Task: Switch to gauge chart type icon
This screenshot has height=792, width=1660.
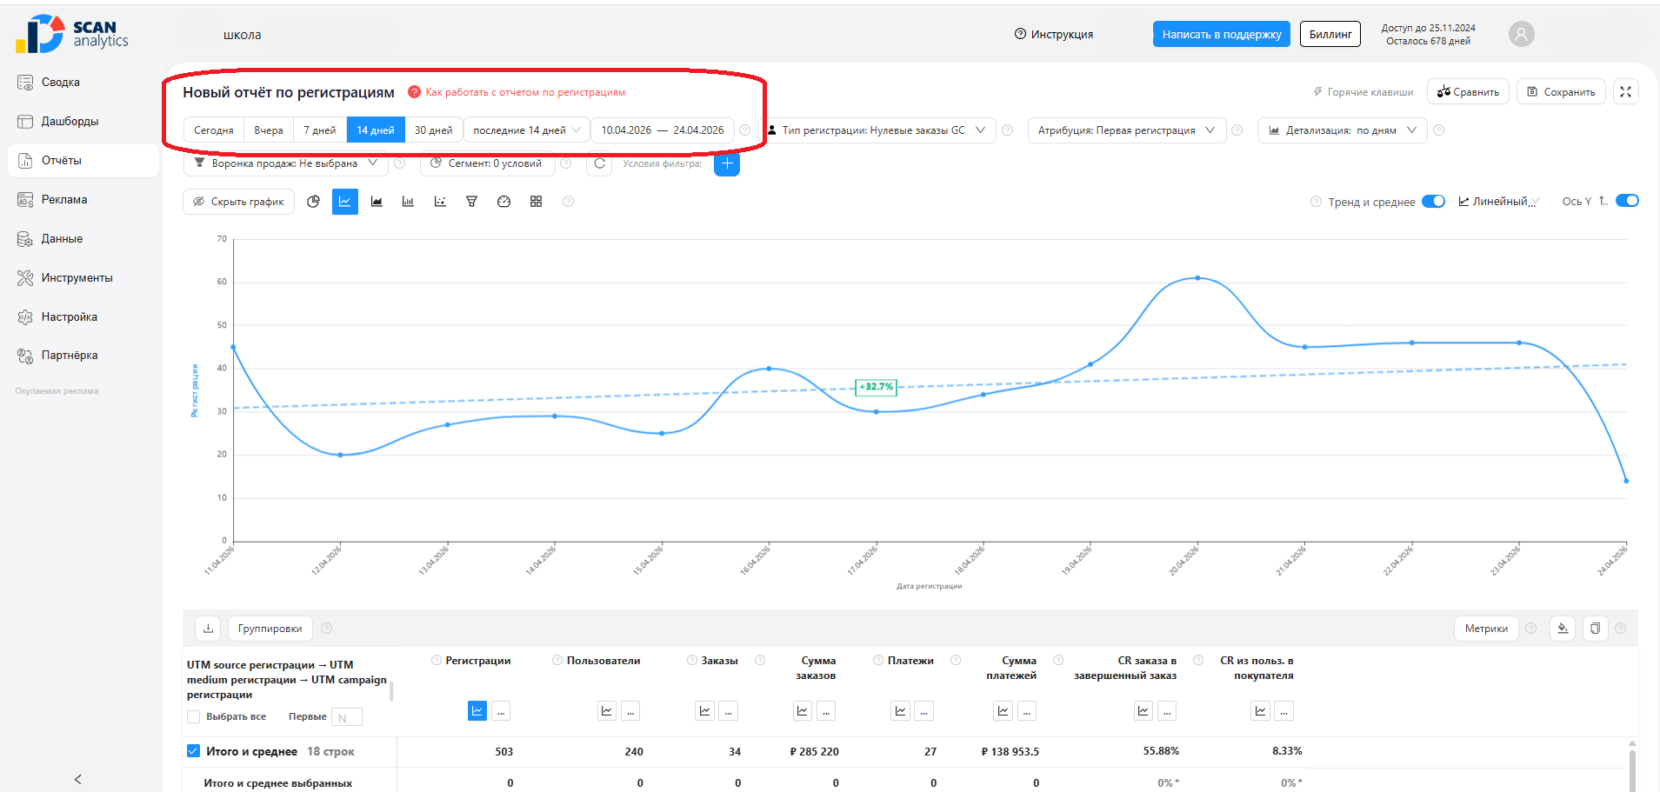Action: coord(503,202)
